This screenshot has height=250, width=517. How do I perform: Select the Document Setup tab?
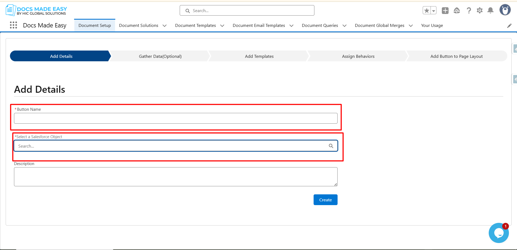[x=95, y=26]
